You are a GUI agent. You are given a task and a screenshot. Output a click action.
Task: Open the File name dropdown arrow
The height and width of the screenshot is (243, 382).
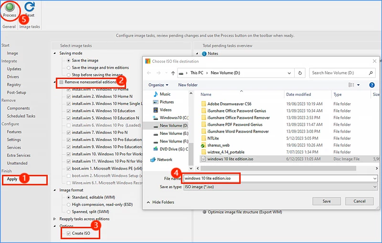[375, 179]
